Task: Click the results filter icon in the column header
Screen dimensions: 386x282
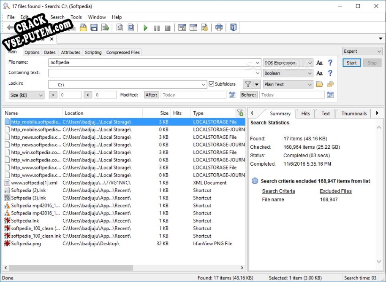Action: [x=240, y=113]
